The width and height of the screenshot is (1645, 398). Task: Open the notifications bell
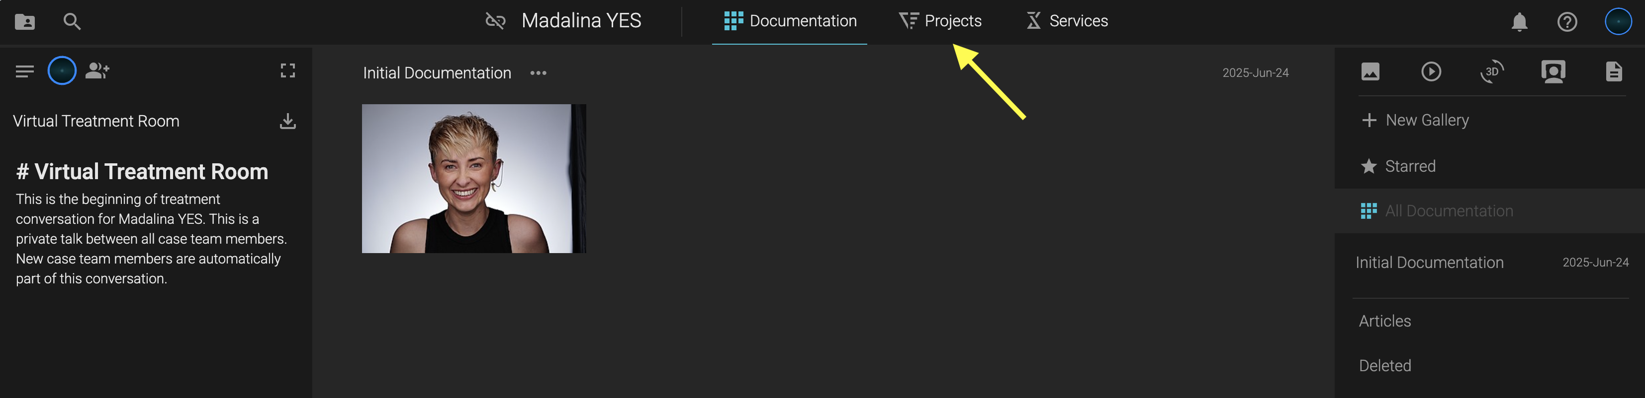coord(1519,22)
